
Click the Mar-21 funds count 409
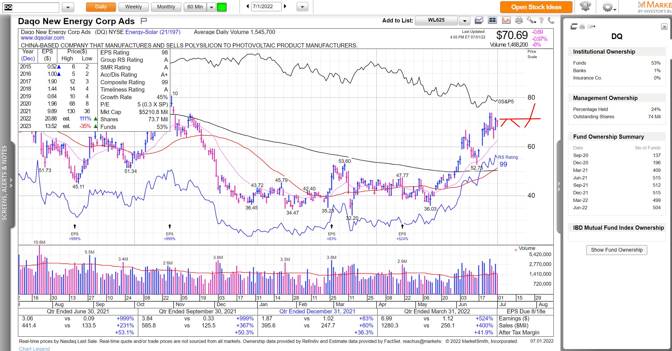tap(657, 170)
